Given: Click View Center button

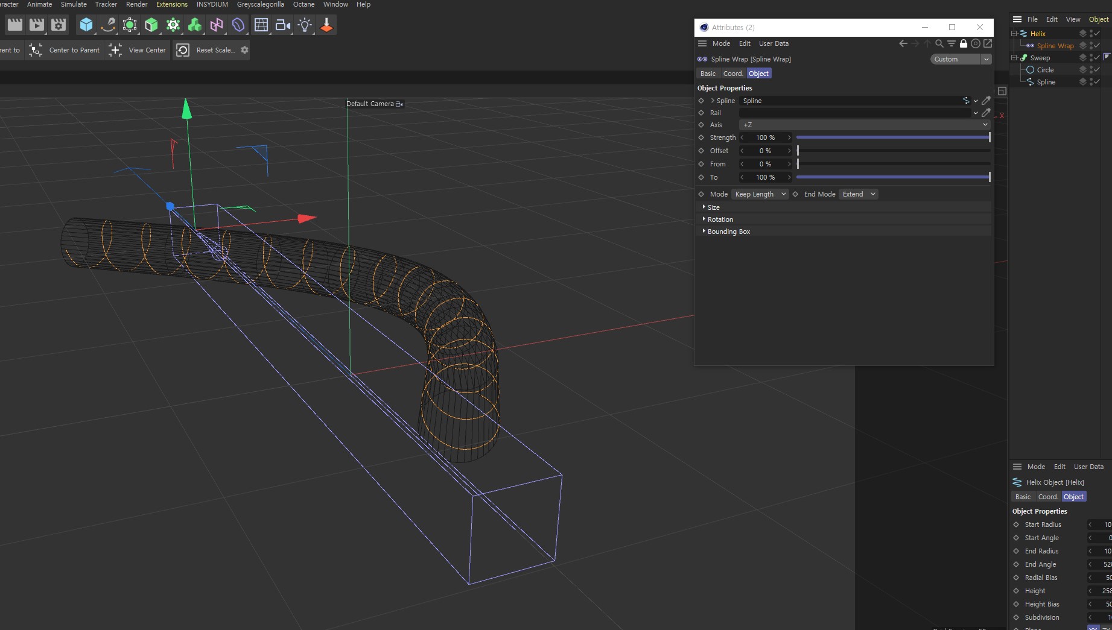Looking at the screenshot, I should point(138,50).
